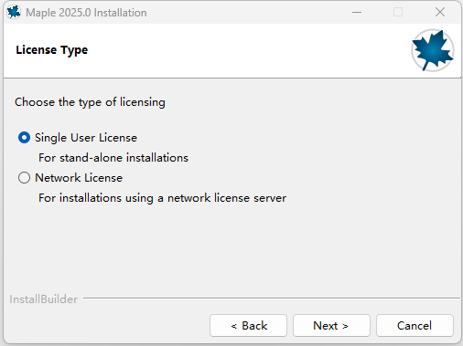Proceed using the 'Next >' button

[x=331, y=326]
